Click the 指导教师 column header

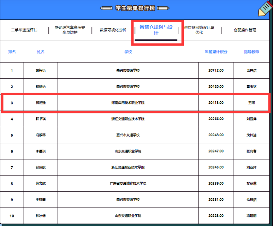point(252,52)
